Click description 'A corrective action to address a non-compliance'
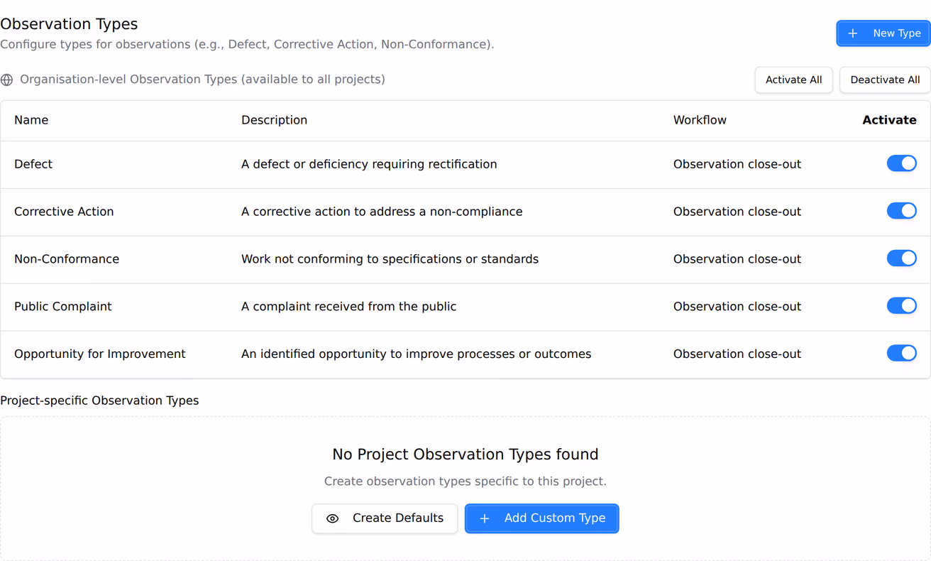931x561 pixels. pos(382,212)
